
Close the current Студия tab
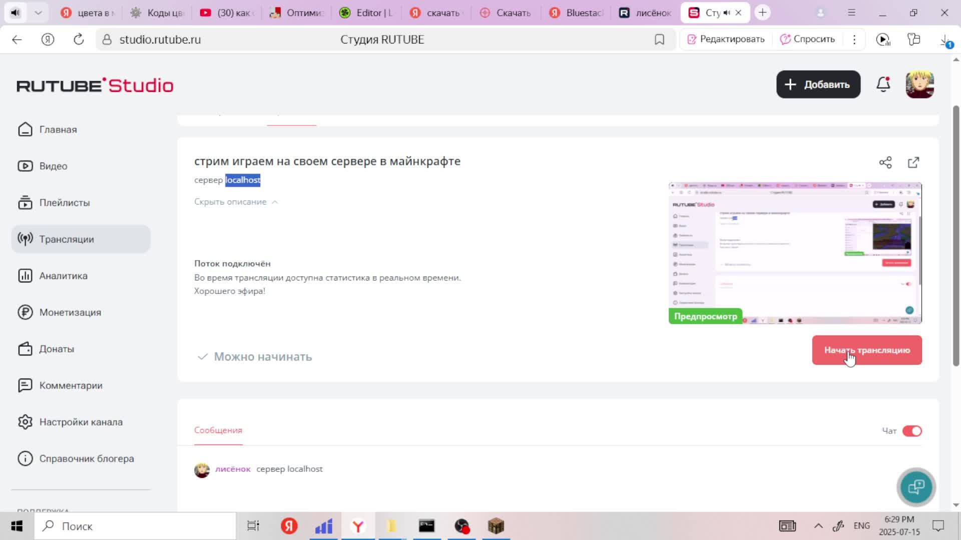click(x=738, y=12)
